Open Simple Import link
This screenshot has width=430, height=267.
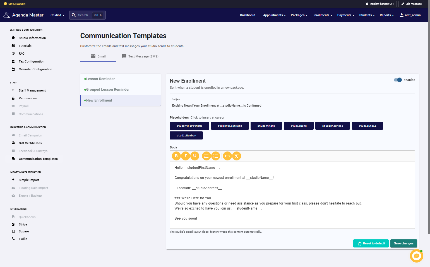tap(29, 180)
